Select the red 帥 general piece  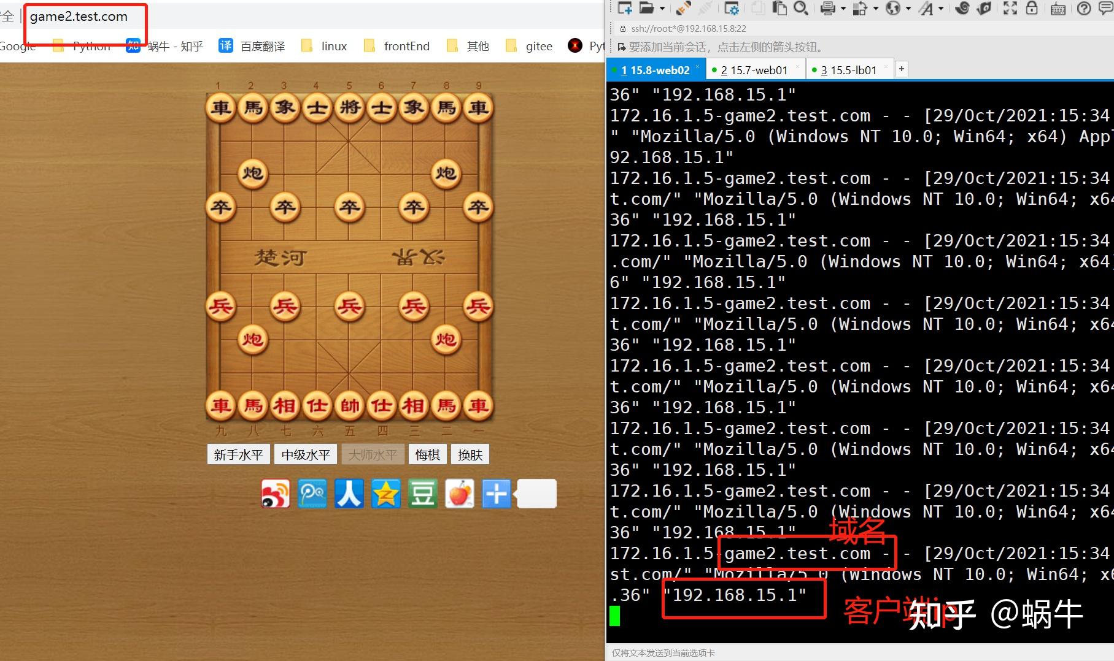pos(350,405)
